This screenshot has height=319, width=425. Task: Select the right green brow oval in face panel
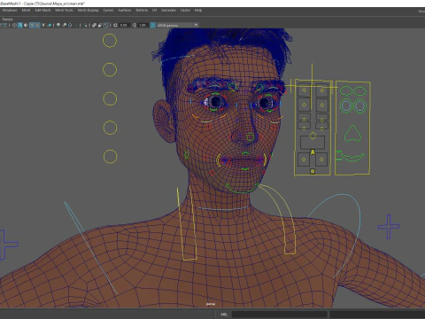tap(360, 91)
